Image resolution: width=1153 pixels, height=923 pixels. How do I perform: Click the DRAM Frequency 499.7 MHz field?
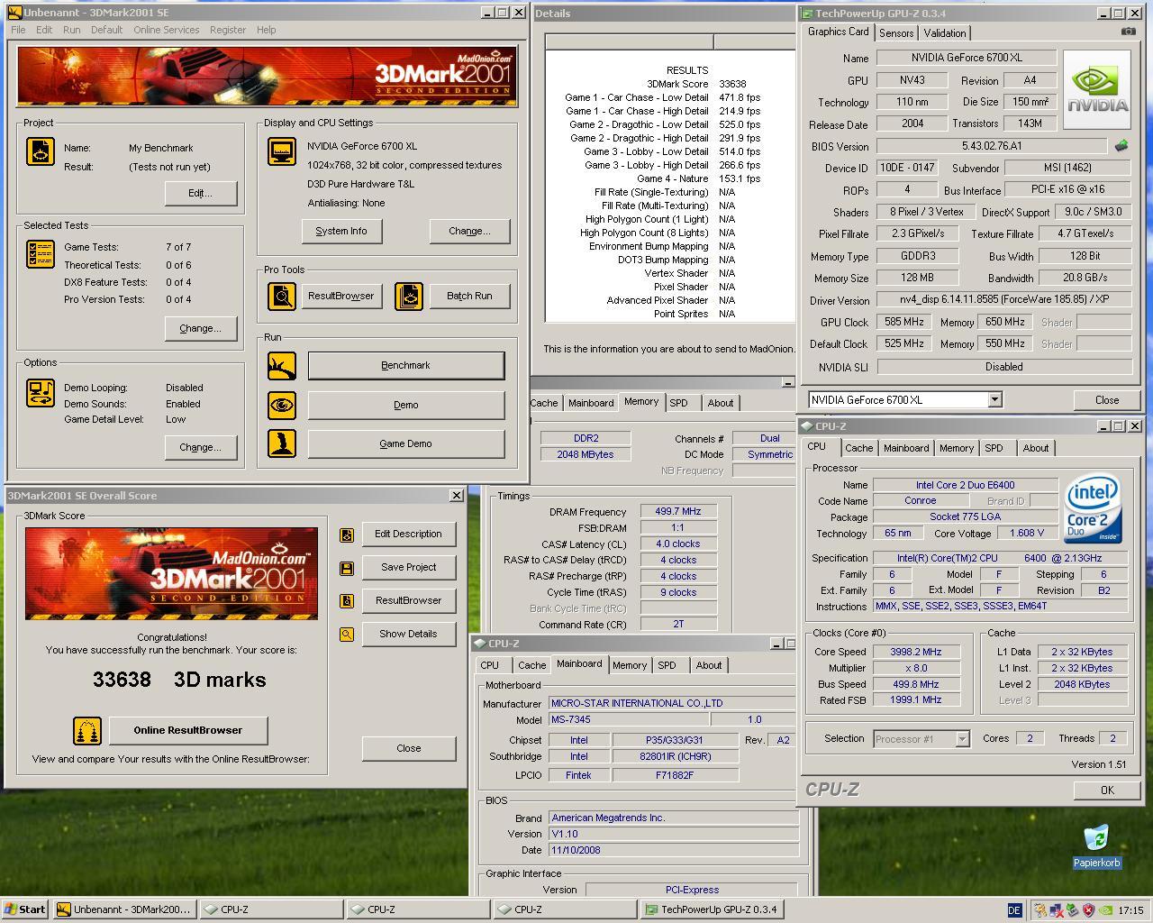pyautogui.click(x=677, y=511)
